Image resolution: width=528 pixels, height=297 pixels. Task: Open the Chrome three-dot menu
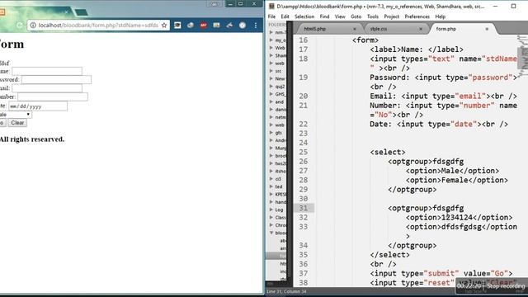pyautogui.click(x=256, y=26)
